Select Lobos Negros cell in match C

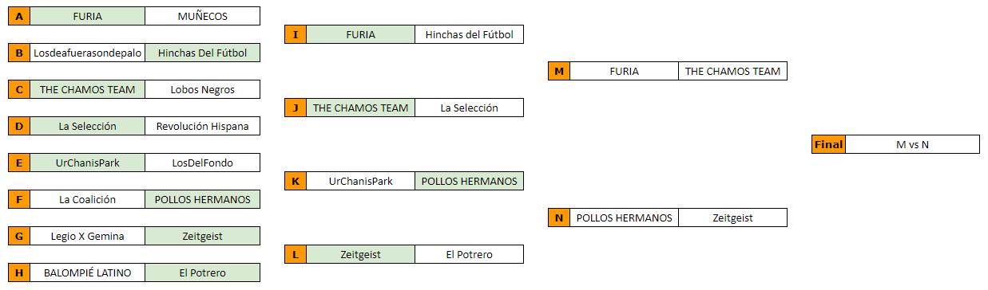pyautogui.click(x=203, y=89)
